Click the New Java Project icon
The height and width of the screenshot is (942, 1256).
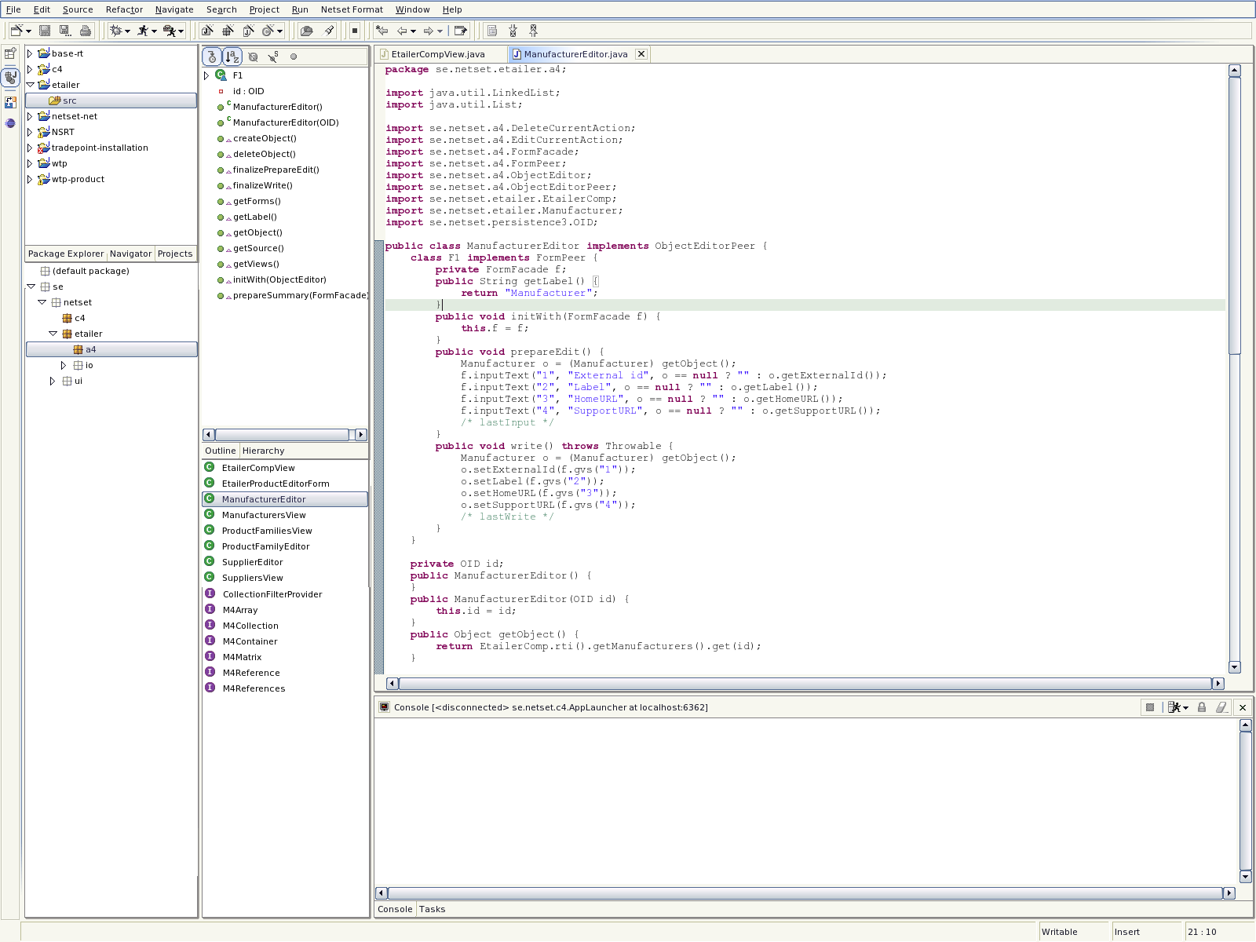click(207, 31)
